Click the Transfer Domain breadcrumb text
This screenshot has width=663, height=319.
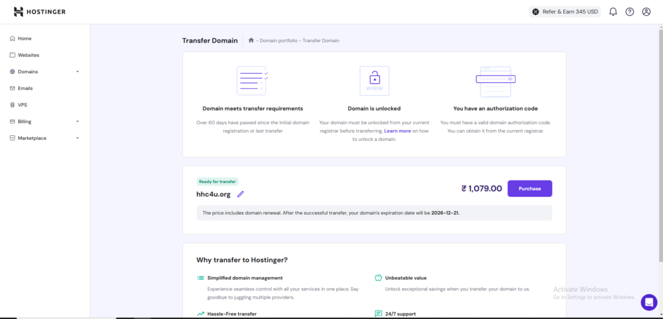(x=320, y=41)
